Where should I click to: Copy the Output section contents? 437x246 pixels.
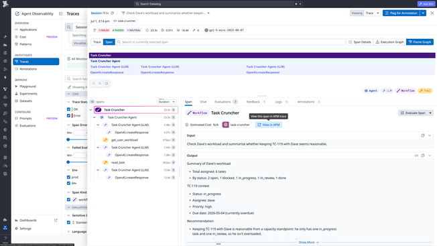click(x=423, y=156)
